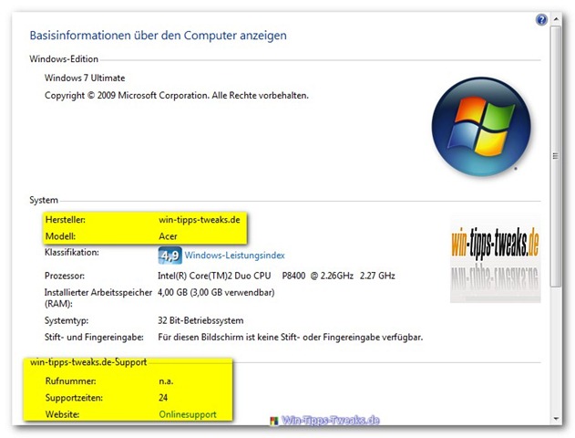Click the Modell value 'Acer'
The image size is (575, 438).
point(168,236)
